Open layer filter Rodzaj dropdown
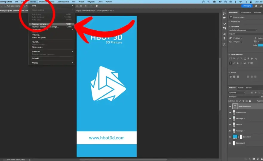Viewport: 263px width, 161px height. pyautogui.click(x=237, y=92)
